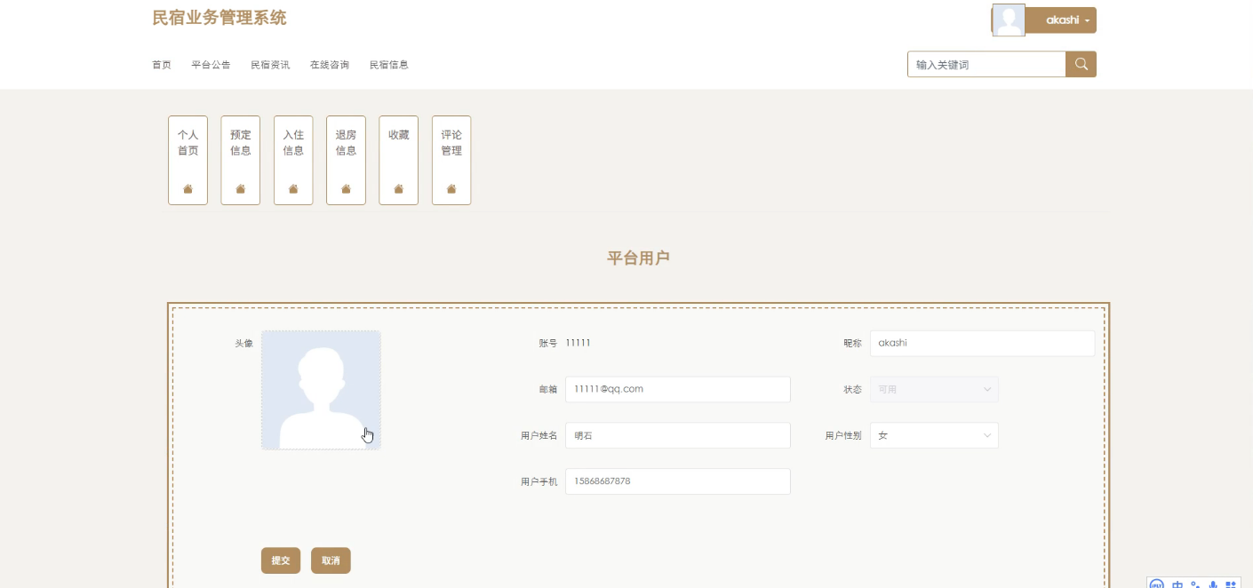Click the microphone icon in IME toolbar
Screen dimensions: 1253x588
click(1213, 584)
